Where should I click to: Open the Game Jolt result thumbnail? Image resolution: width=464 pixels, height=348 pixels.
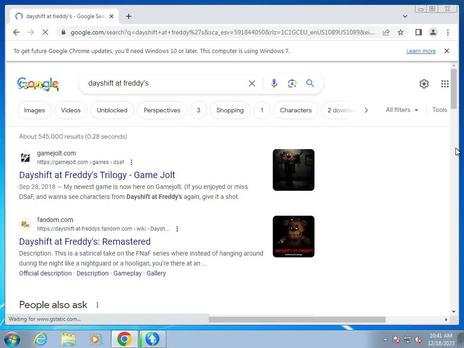coord(293,170)
